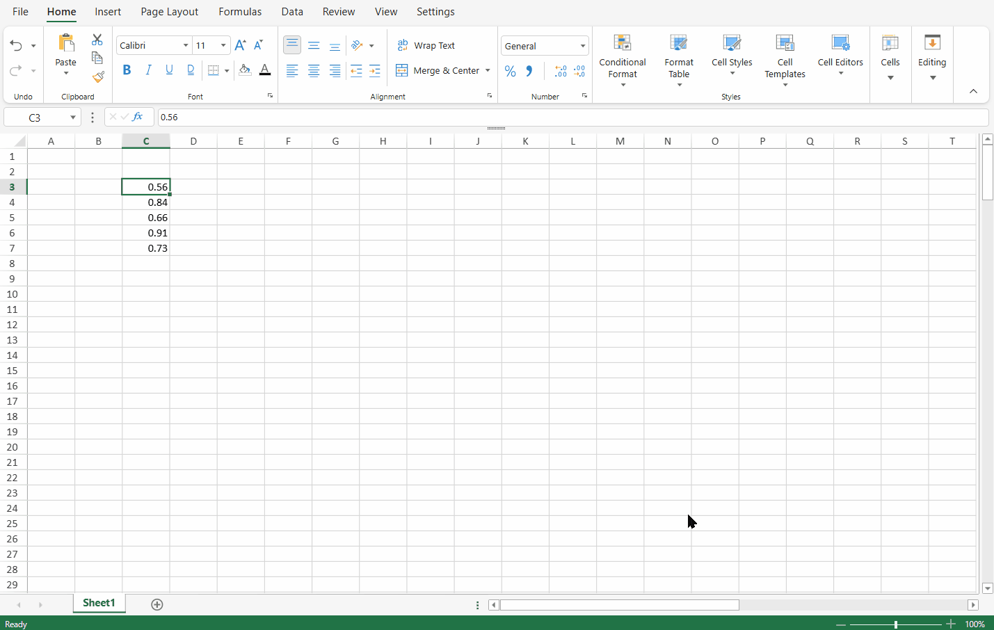994x630 pixels.
Task: Open the File menu
Action: (20, 12)
